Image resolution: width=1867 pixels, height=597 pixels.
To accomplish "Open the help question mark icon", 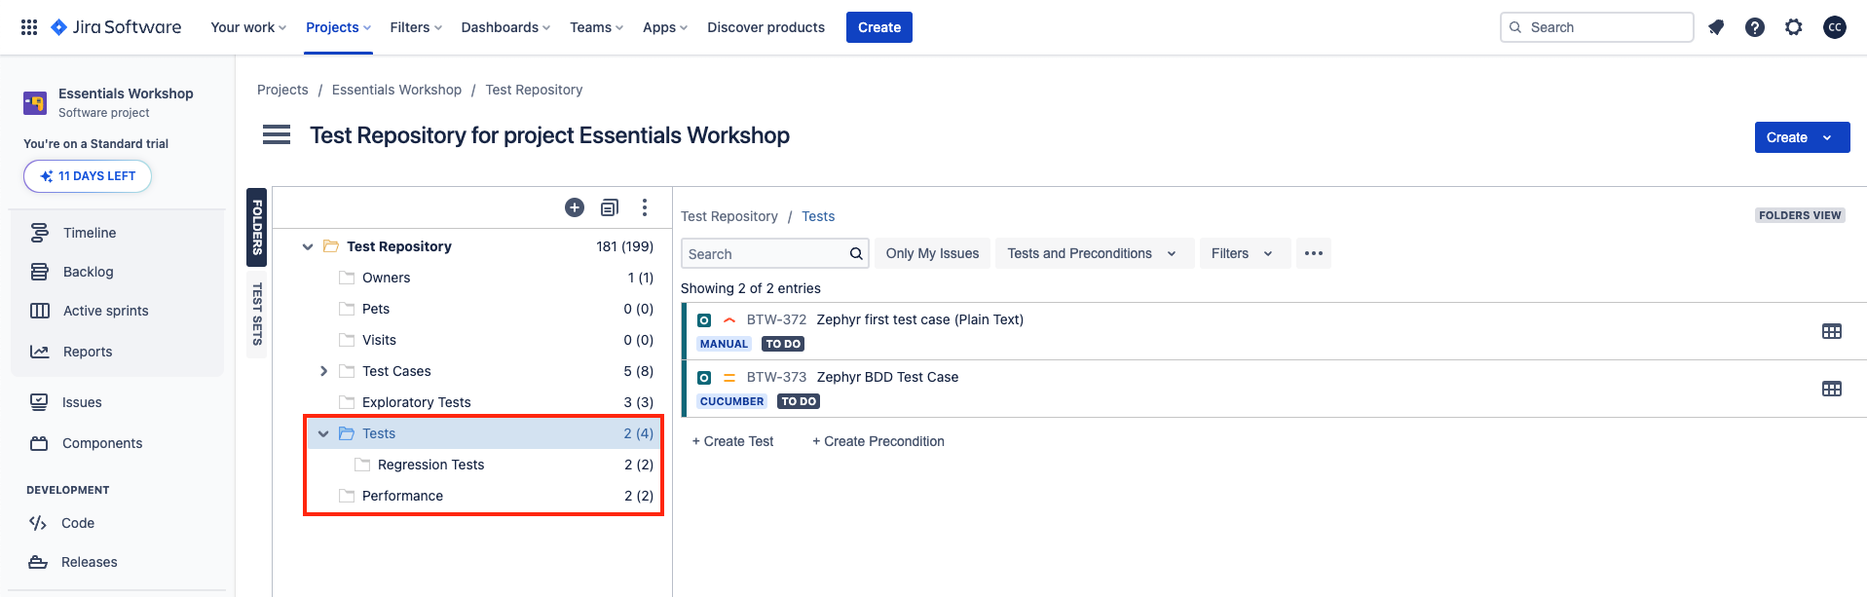I will point(1755,27).
